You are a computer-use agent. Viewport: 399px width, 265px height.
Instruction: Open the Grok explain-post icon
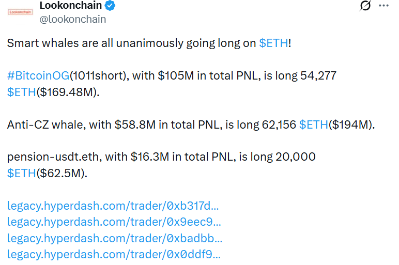(x=365, y=6)
